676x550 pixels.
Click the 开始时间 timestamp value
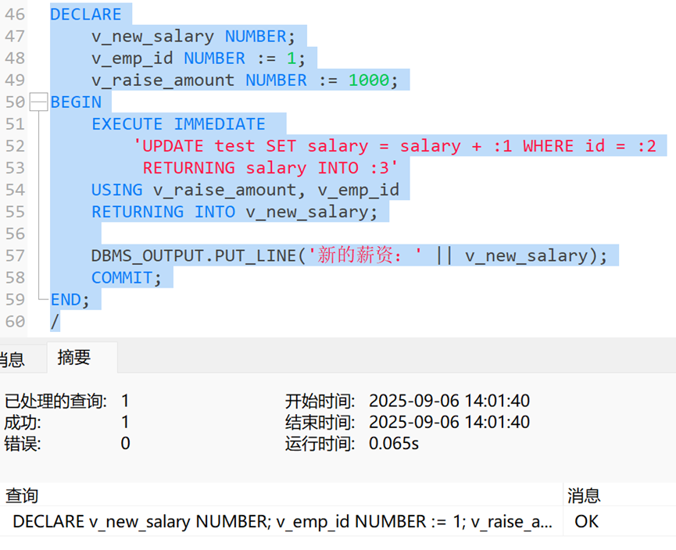tap(449, 402)
